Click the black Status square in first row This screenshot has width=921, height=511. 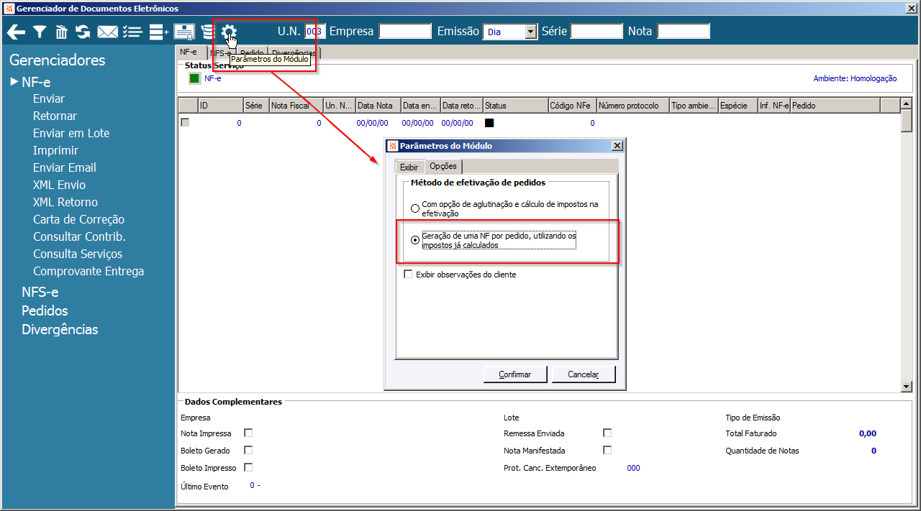point(489,123)
